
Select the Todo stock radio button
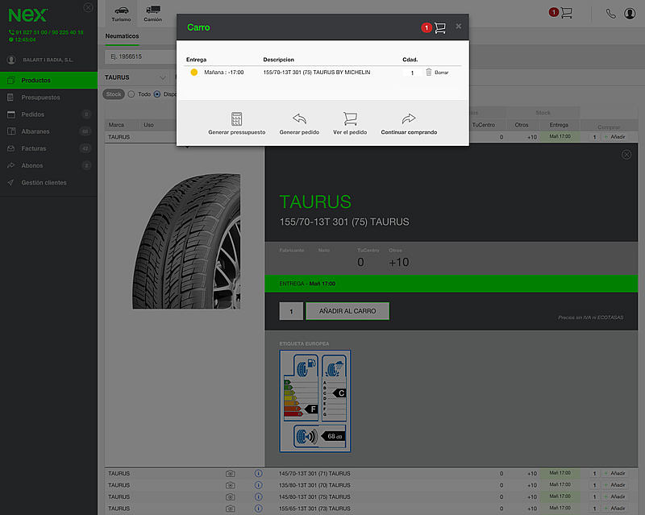coord(131,94)
